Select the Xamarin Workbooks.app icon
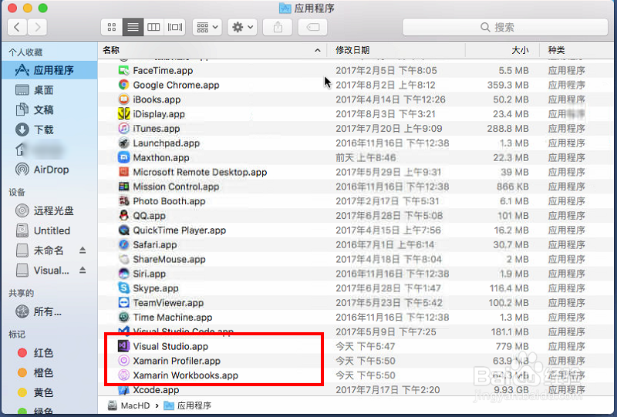The height and width of the screenshot is (417, 617). click(x=123, y=375)
